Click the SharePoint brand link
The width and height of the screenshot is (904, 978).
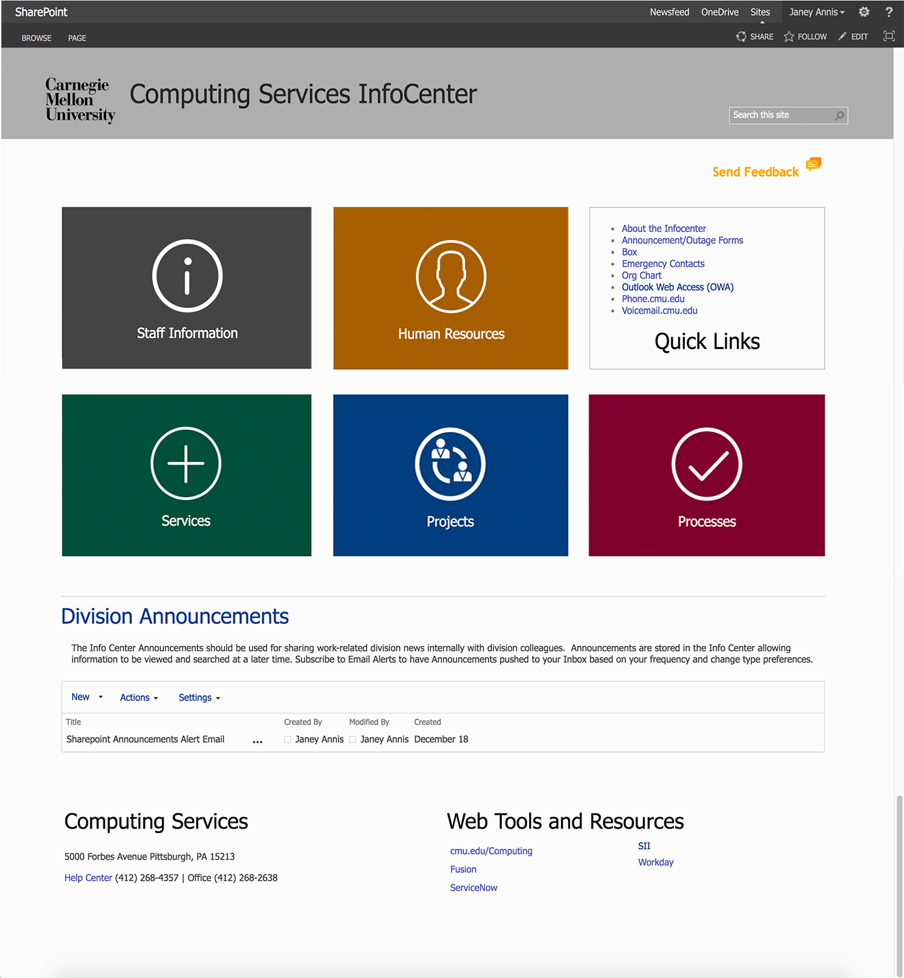41,12
